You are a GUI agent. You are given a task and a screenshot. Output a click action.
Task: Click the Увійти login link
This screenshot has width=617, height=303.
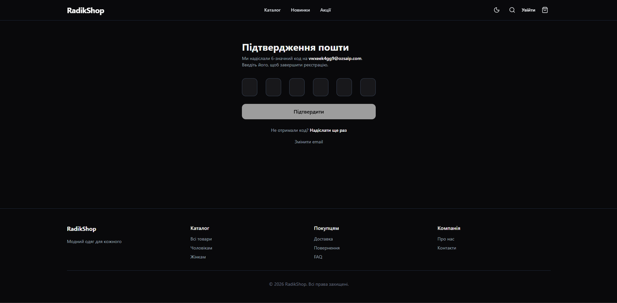(528, 10)
